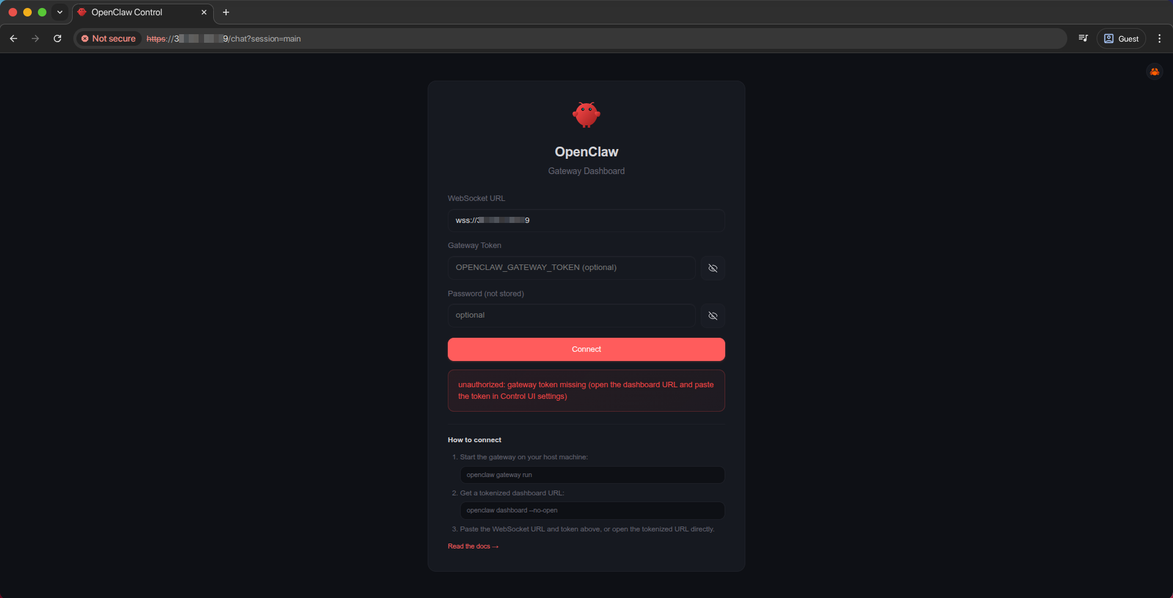Open the browser three-dot menu
The image size is (1173, 598).
click(x=1159, y=38)
